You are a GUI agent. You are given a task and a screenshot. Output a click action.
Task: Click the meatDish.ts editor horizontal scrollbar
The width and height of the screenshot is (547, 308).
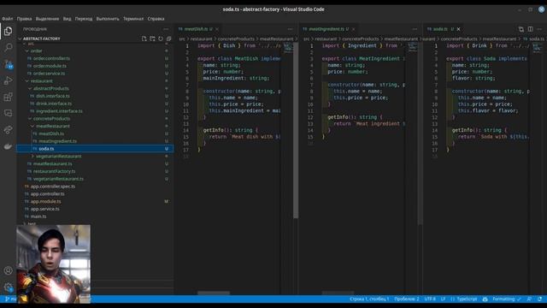[x=214, y=293]
